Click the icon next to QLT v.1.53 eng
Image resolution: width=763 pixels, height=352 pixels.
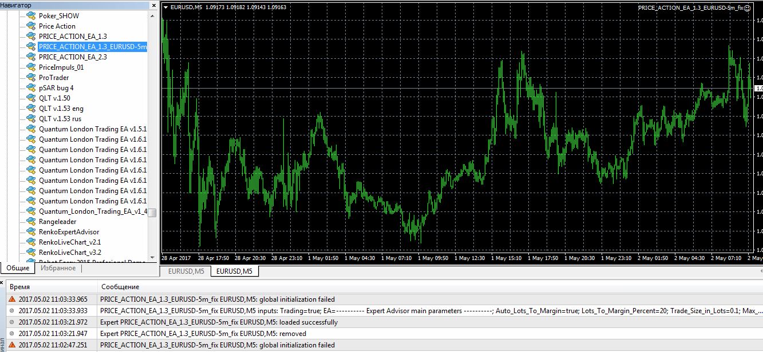click(31, 109)
